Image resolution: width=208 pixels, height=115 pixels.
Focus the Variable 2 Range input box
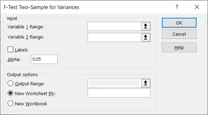[x=114, y=37]
